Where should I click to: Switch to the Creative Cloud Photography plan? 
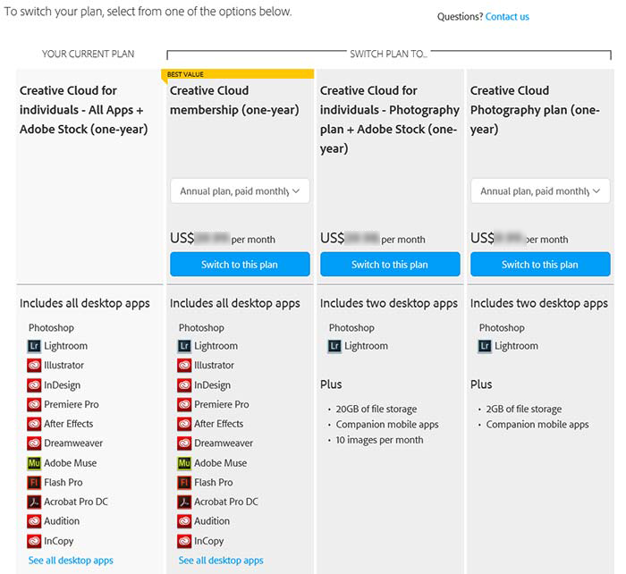coord(540,265)
